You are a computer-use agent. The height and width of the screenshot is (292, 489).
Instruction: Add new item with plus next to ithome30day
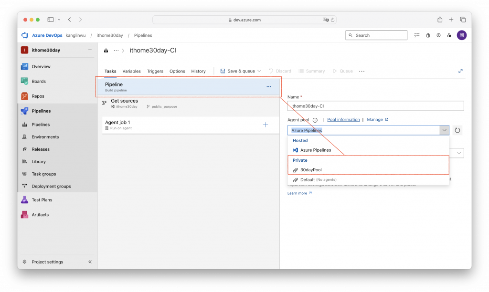point(90,50)
